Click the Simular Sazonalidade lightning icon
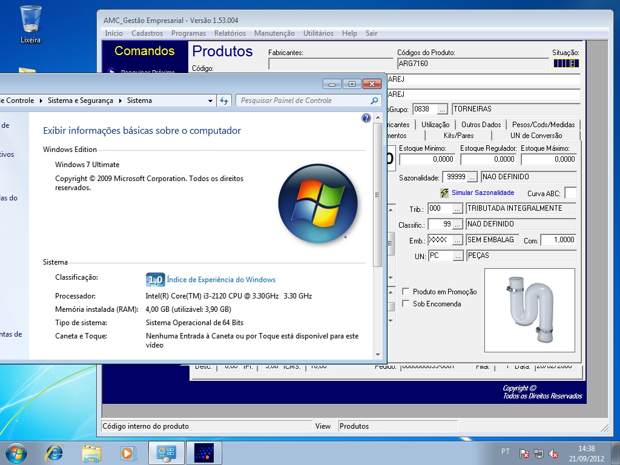 [x=444, y=193]
